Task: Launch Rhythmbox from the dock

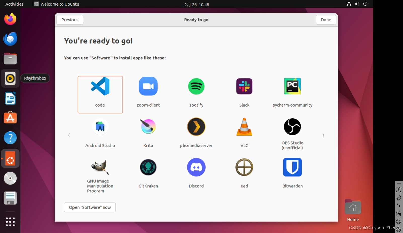Action: coord(10,79)
